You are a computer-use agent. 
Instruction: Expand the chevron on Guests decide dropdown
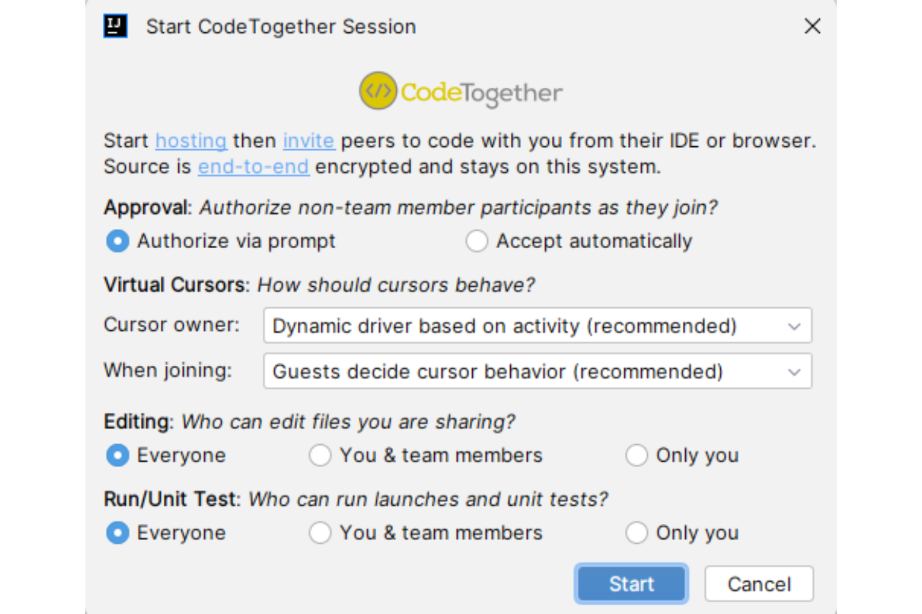(794, 371)
